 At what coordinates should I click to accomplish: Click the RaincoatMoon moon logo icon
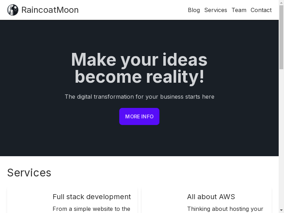[x=13, y=10]
